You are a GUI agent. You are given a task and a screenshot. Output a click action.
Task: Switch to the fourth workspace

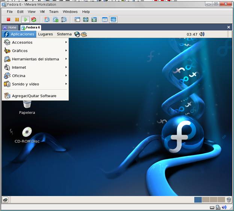point(221,200)
